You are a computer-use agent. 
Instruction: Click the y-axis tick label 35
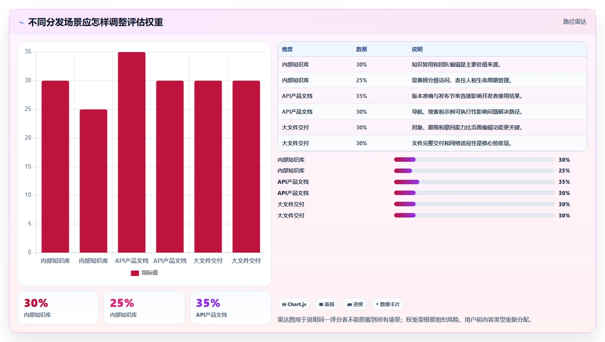[28, 52]
